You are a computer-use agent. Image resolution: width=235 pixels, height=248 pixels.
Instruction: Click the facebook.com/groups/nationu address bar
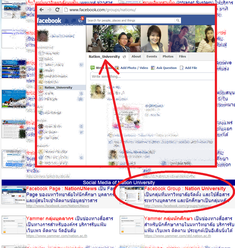[139, 10]
